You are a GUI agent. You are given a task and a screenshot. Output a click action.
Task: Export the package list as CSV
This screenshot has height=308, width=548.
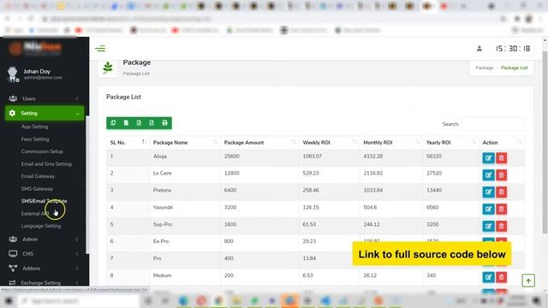pos(126,123)
